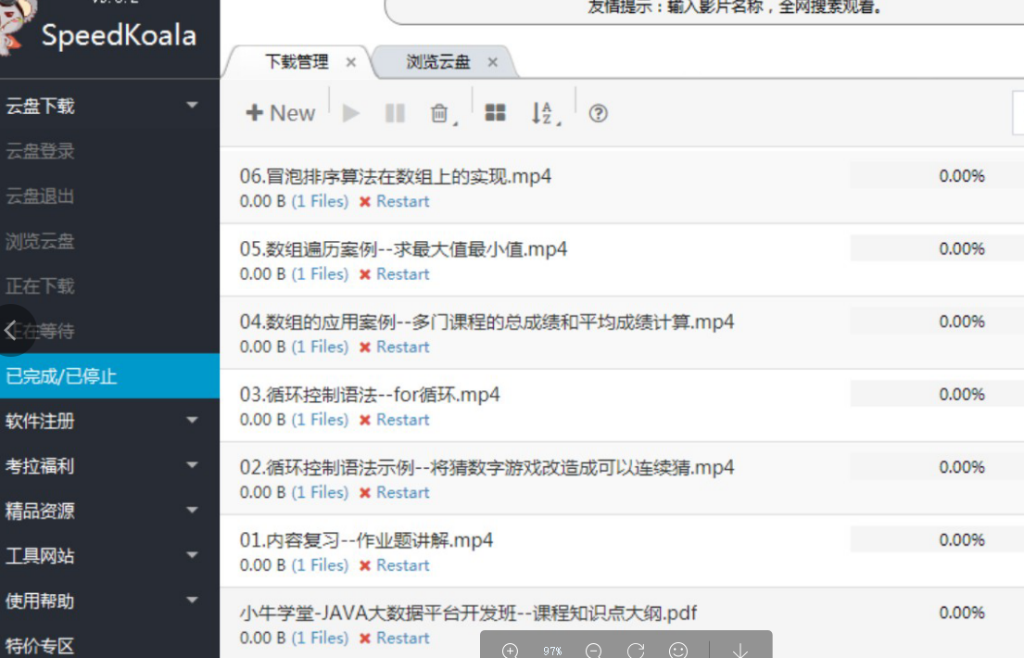This screenshot has height=658, width=1024.
Task: Click the SpeedKoala logo title
Action: pos(119,35)
